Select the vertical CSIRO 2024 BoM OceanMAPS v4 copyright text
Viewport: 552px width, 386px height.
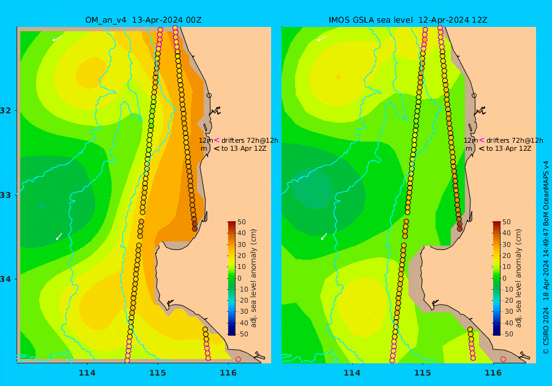(546, 257)
